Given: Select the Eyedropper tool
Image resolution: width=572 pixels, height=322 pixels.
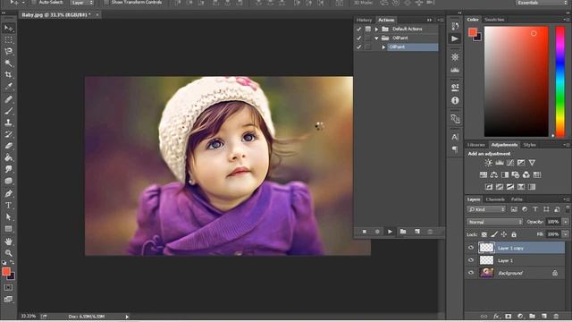Looking at the screenshot, I should point(8,87).
